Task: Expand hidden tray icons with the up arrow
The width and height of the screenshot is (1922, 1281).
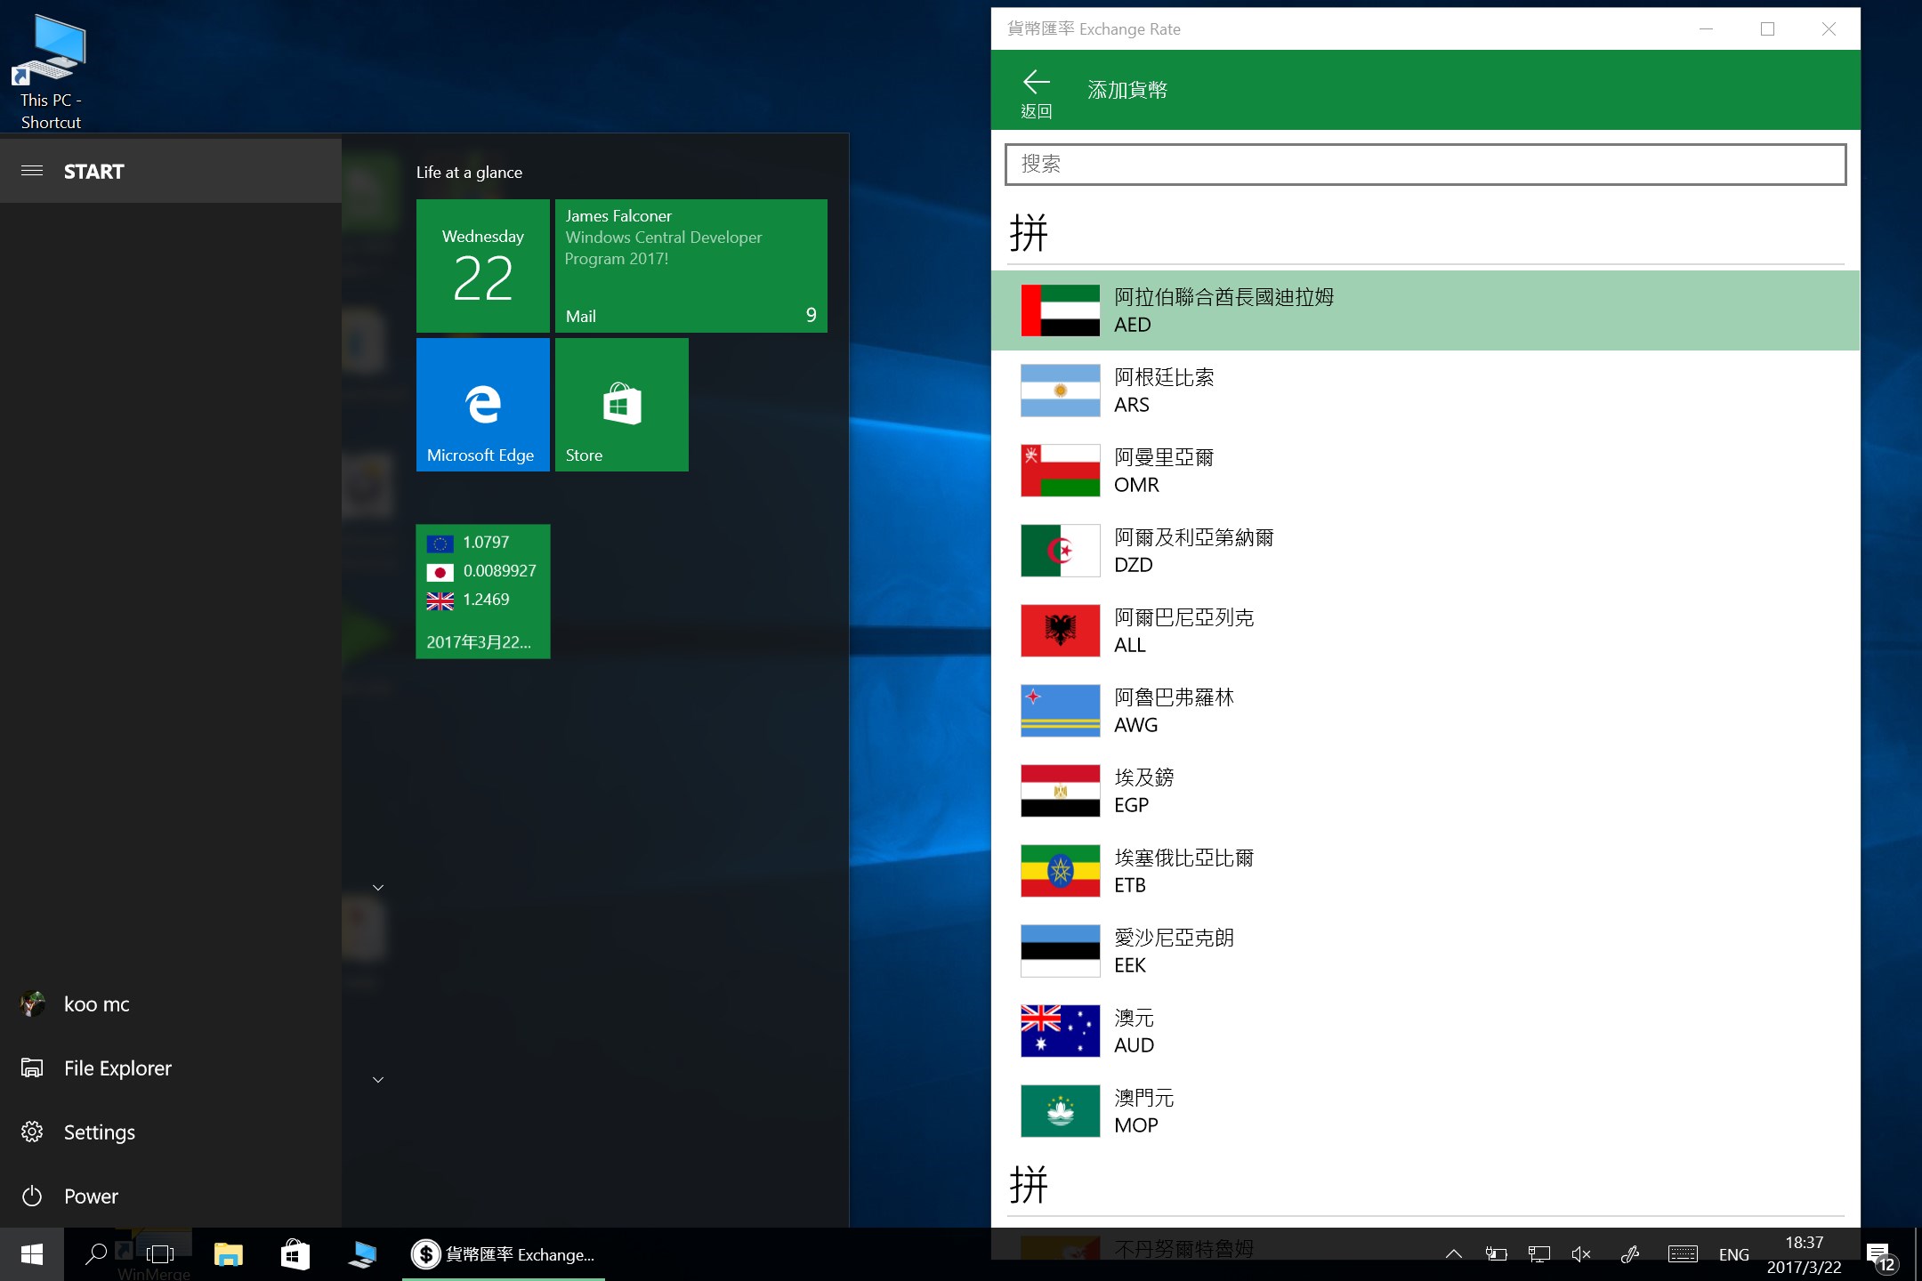Action: [x=1453, y=1254]
